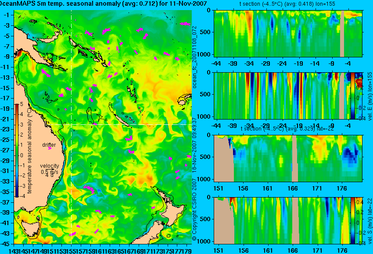Click the '-44' label under the top temperature section
373x254 pixels.
[216, 63]
